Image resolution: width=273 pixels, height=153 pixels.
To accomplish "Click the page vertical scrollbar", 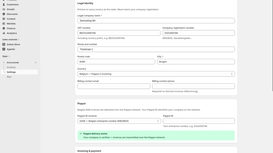I will click(272, 45).
